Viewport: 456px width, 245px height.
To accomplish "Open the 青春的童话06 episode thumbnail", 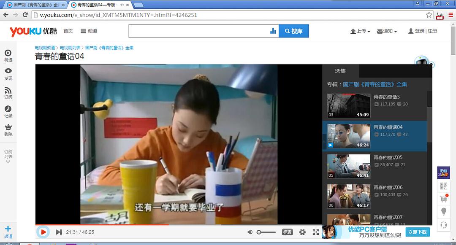I will click(x=349, y=196).
